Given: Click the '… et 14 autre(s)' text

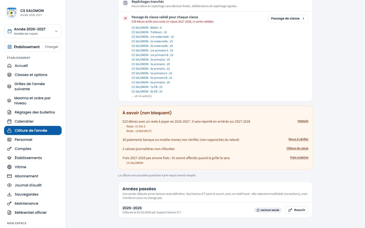Looking at the screenshot, I should click(x=142, y=96).
